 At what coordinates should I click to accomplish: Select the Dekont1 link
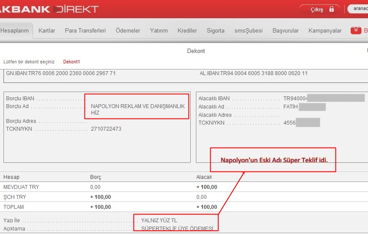(x=72, y=62)
